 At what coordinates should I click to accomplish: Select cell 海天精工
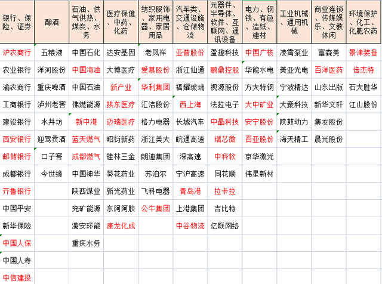point(294,139)
